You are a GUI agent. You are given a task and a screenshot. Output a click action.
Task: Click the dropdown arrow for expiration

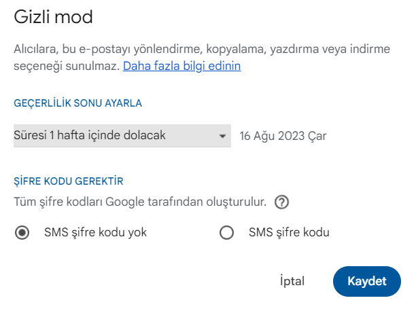coord(222,136)
